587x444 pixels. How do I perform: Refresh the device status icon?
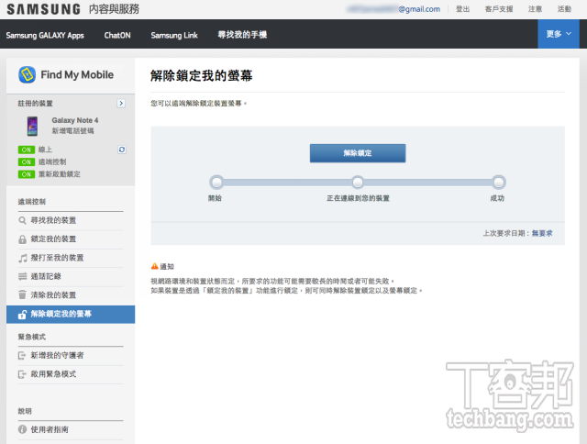(x=122, y=150)
